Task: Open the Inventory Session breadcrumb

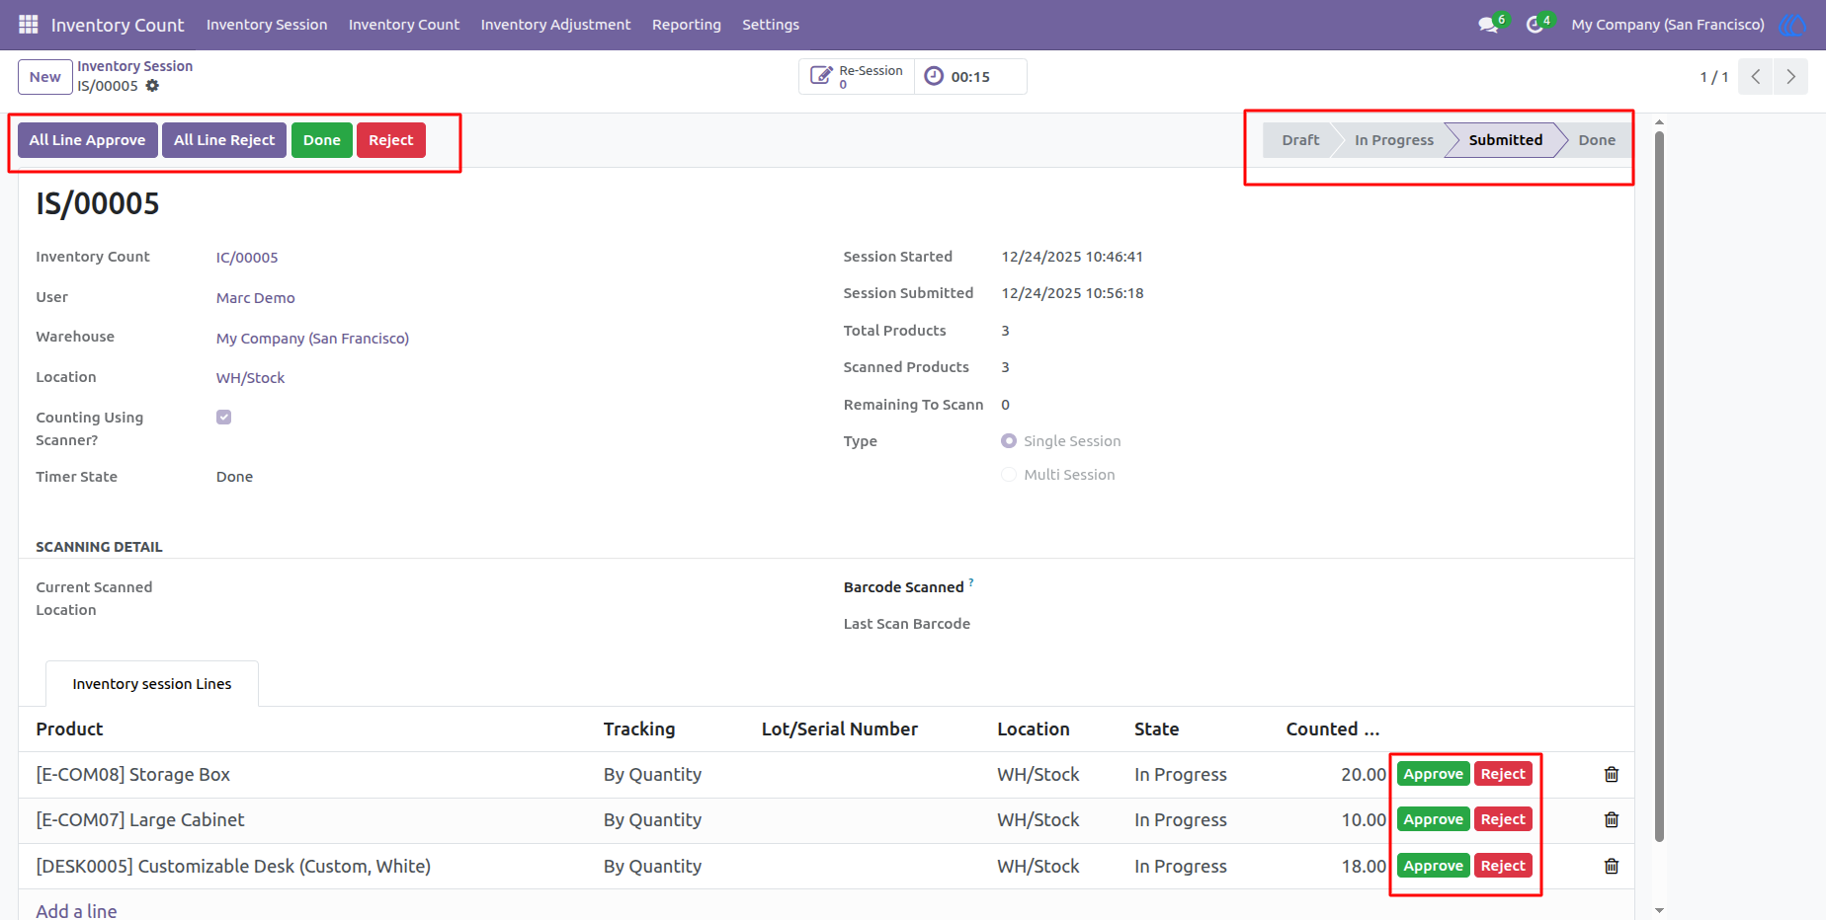Action: [135, 66]
